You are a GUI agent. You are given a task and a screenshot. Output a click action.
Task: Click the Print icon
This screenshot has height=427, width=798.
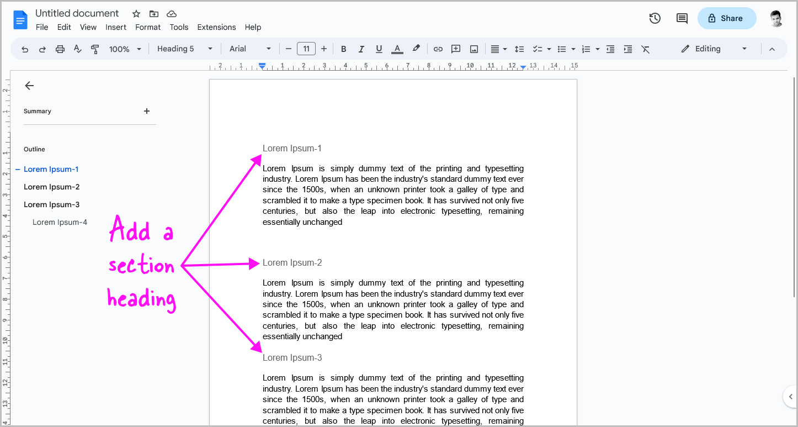pos(60,49)
